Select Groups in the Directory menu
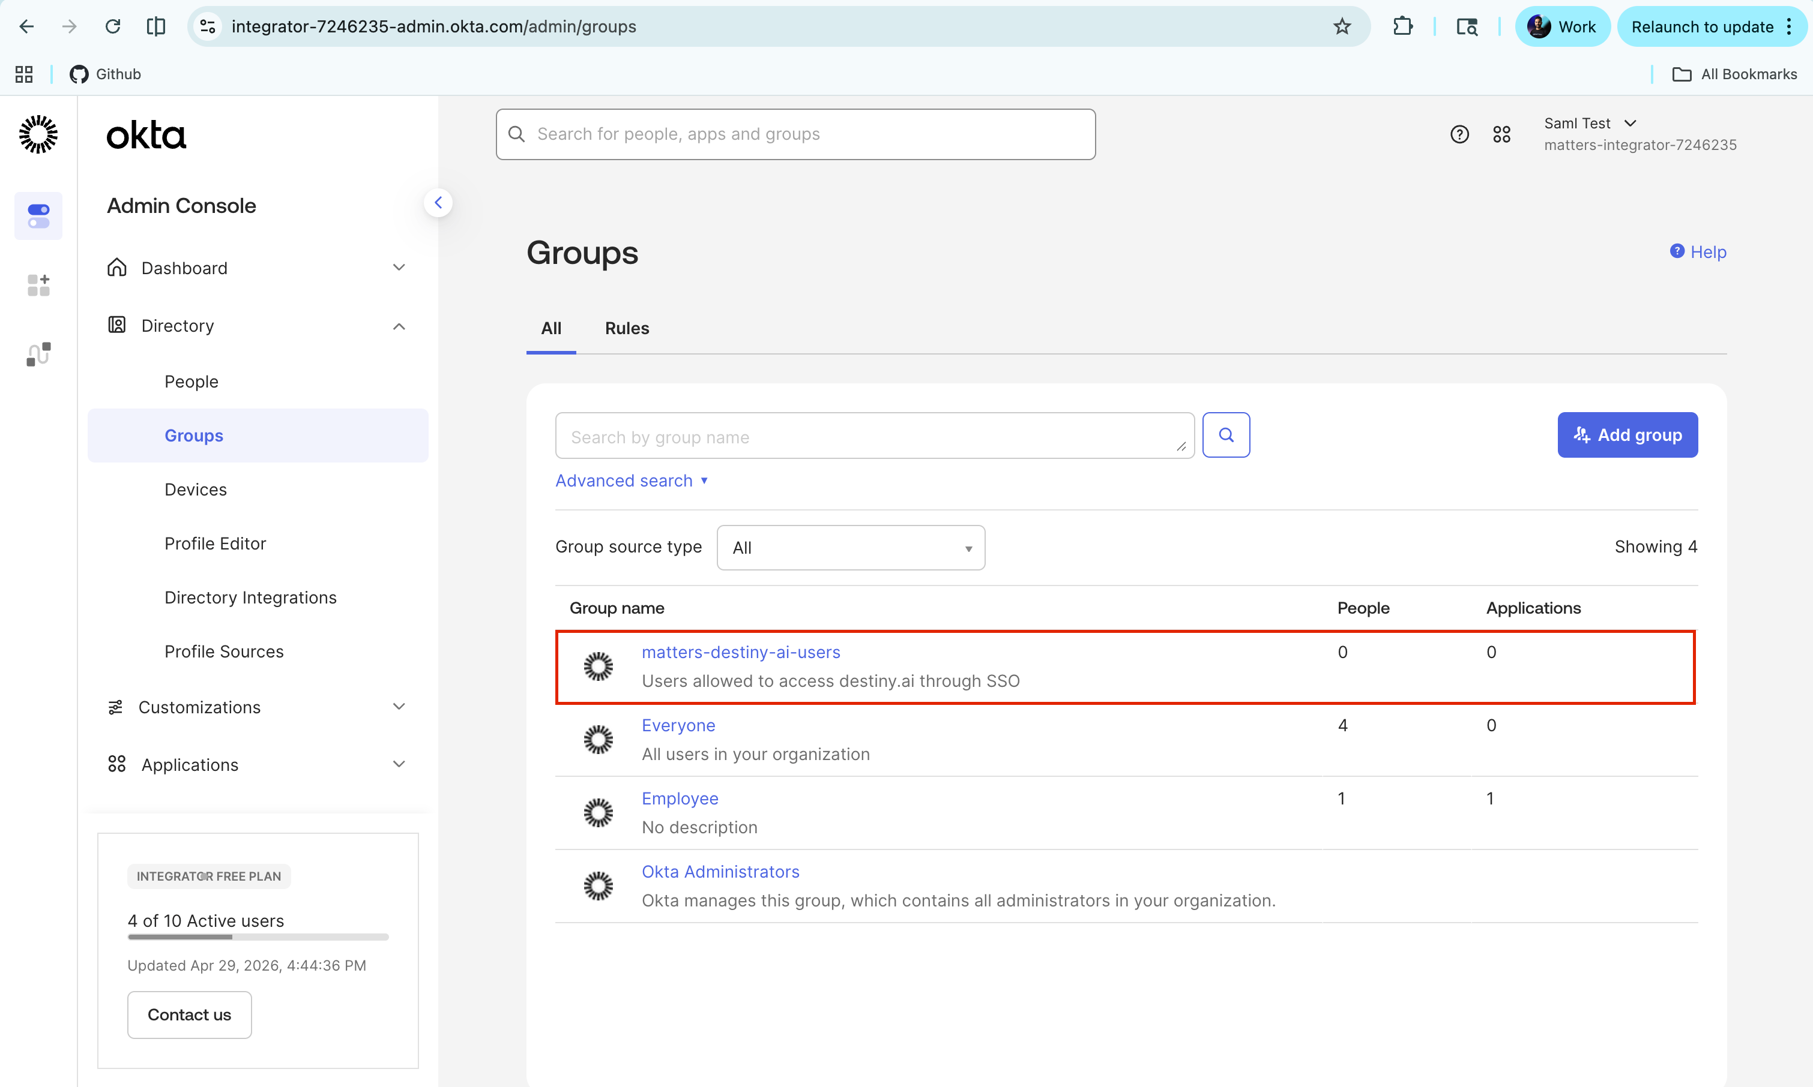The image size is (1813, 1087). pyautogui.click(x=258, y=436)
